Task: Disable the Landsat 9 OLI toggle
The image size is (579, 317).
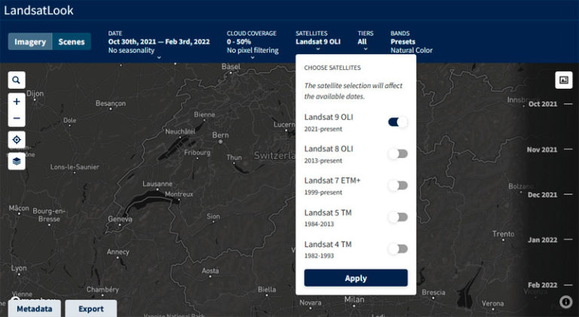Action: tap(398, 122)
